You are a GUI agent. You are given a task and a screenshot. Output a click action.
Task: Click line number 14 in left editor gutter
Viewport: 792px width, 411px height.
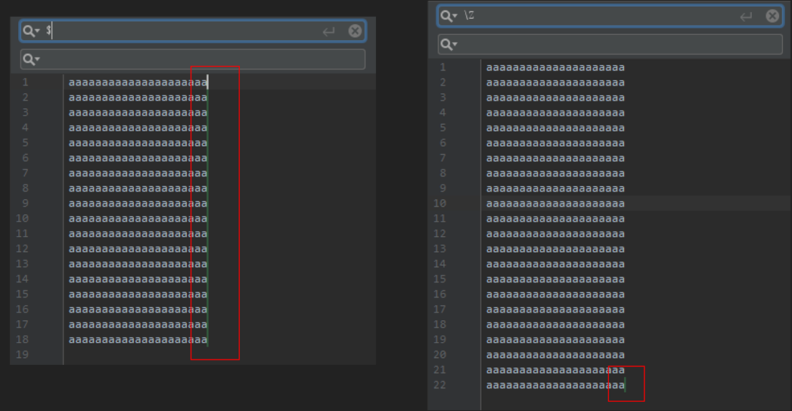pyautogui.click(x=22, y=279)
